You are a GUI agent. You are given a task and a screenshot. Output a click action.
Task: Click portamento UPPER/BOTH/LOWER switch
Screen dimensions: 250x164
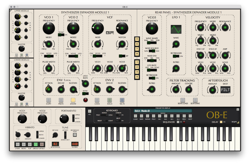[x=73, y=118]
